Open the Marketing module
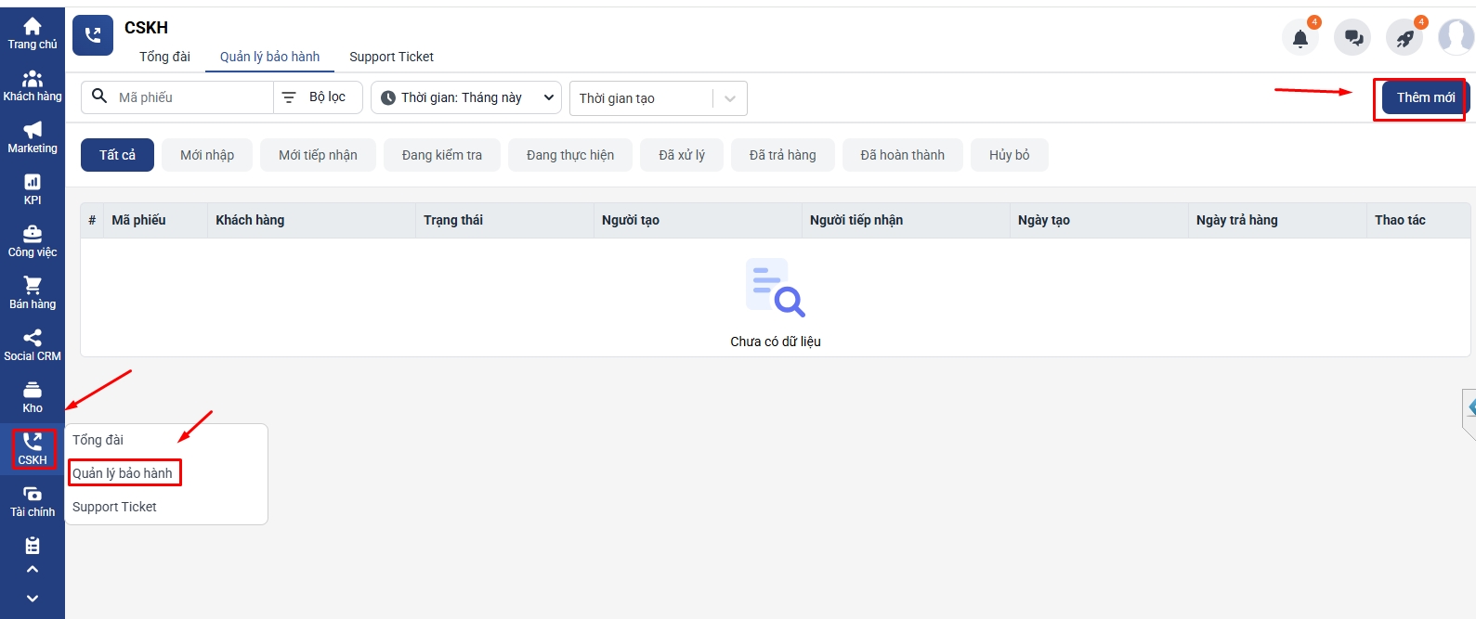 pos(33,137)
